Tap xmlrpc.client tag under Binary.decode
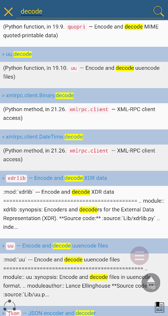 (x=89, y=109)
